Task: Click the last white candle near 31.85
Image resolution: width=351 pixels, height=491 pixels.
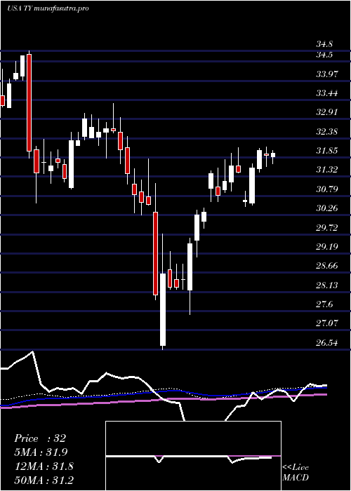Action: [273, 155]
